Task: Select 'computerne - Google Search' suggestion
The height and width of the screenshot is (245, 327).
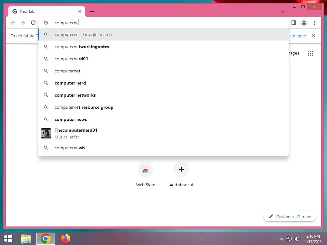Action: (163, 34)
